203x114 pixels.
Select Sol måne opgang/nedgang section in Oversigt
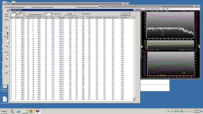[x=87, y=7]
